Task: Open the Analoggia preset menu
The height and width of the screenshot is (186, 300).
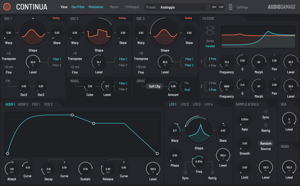Action: [167, 7]
